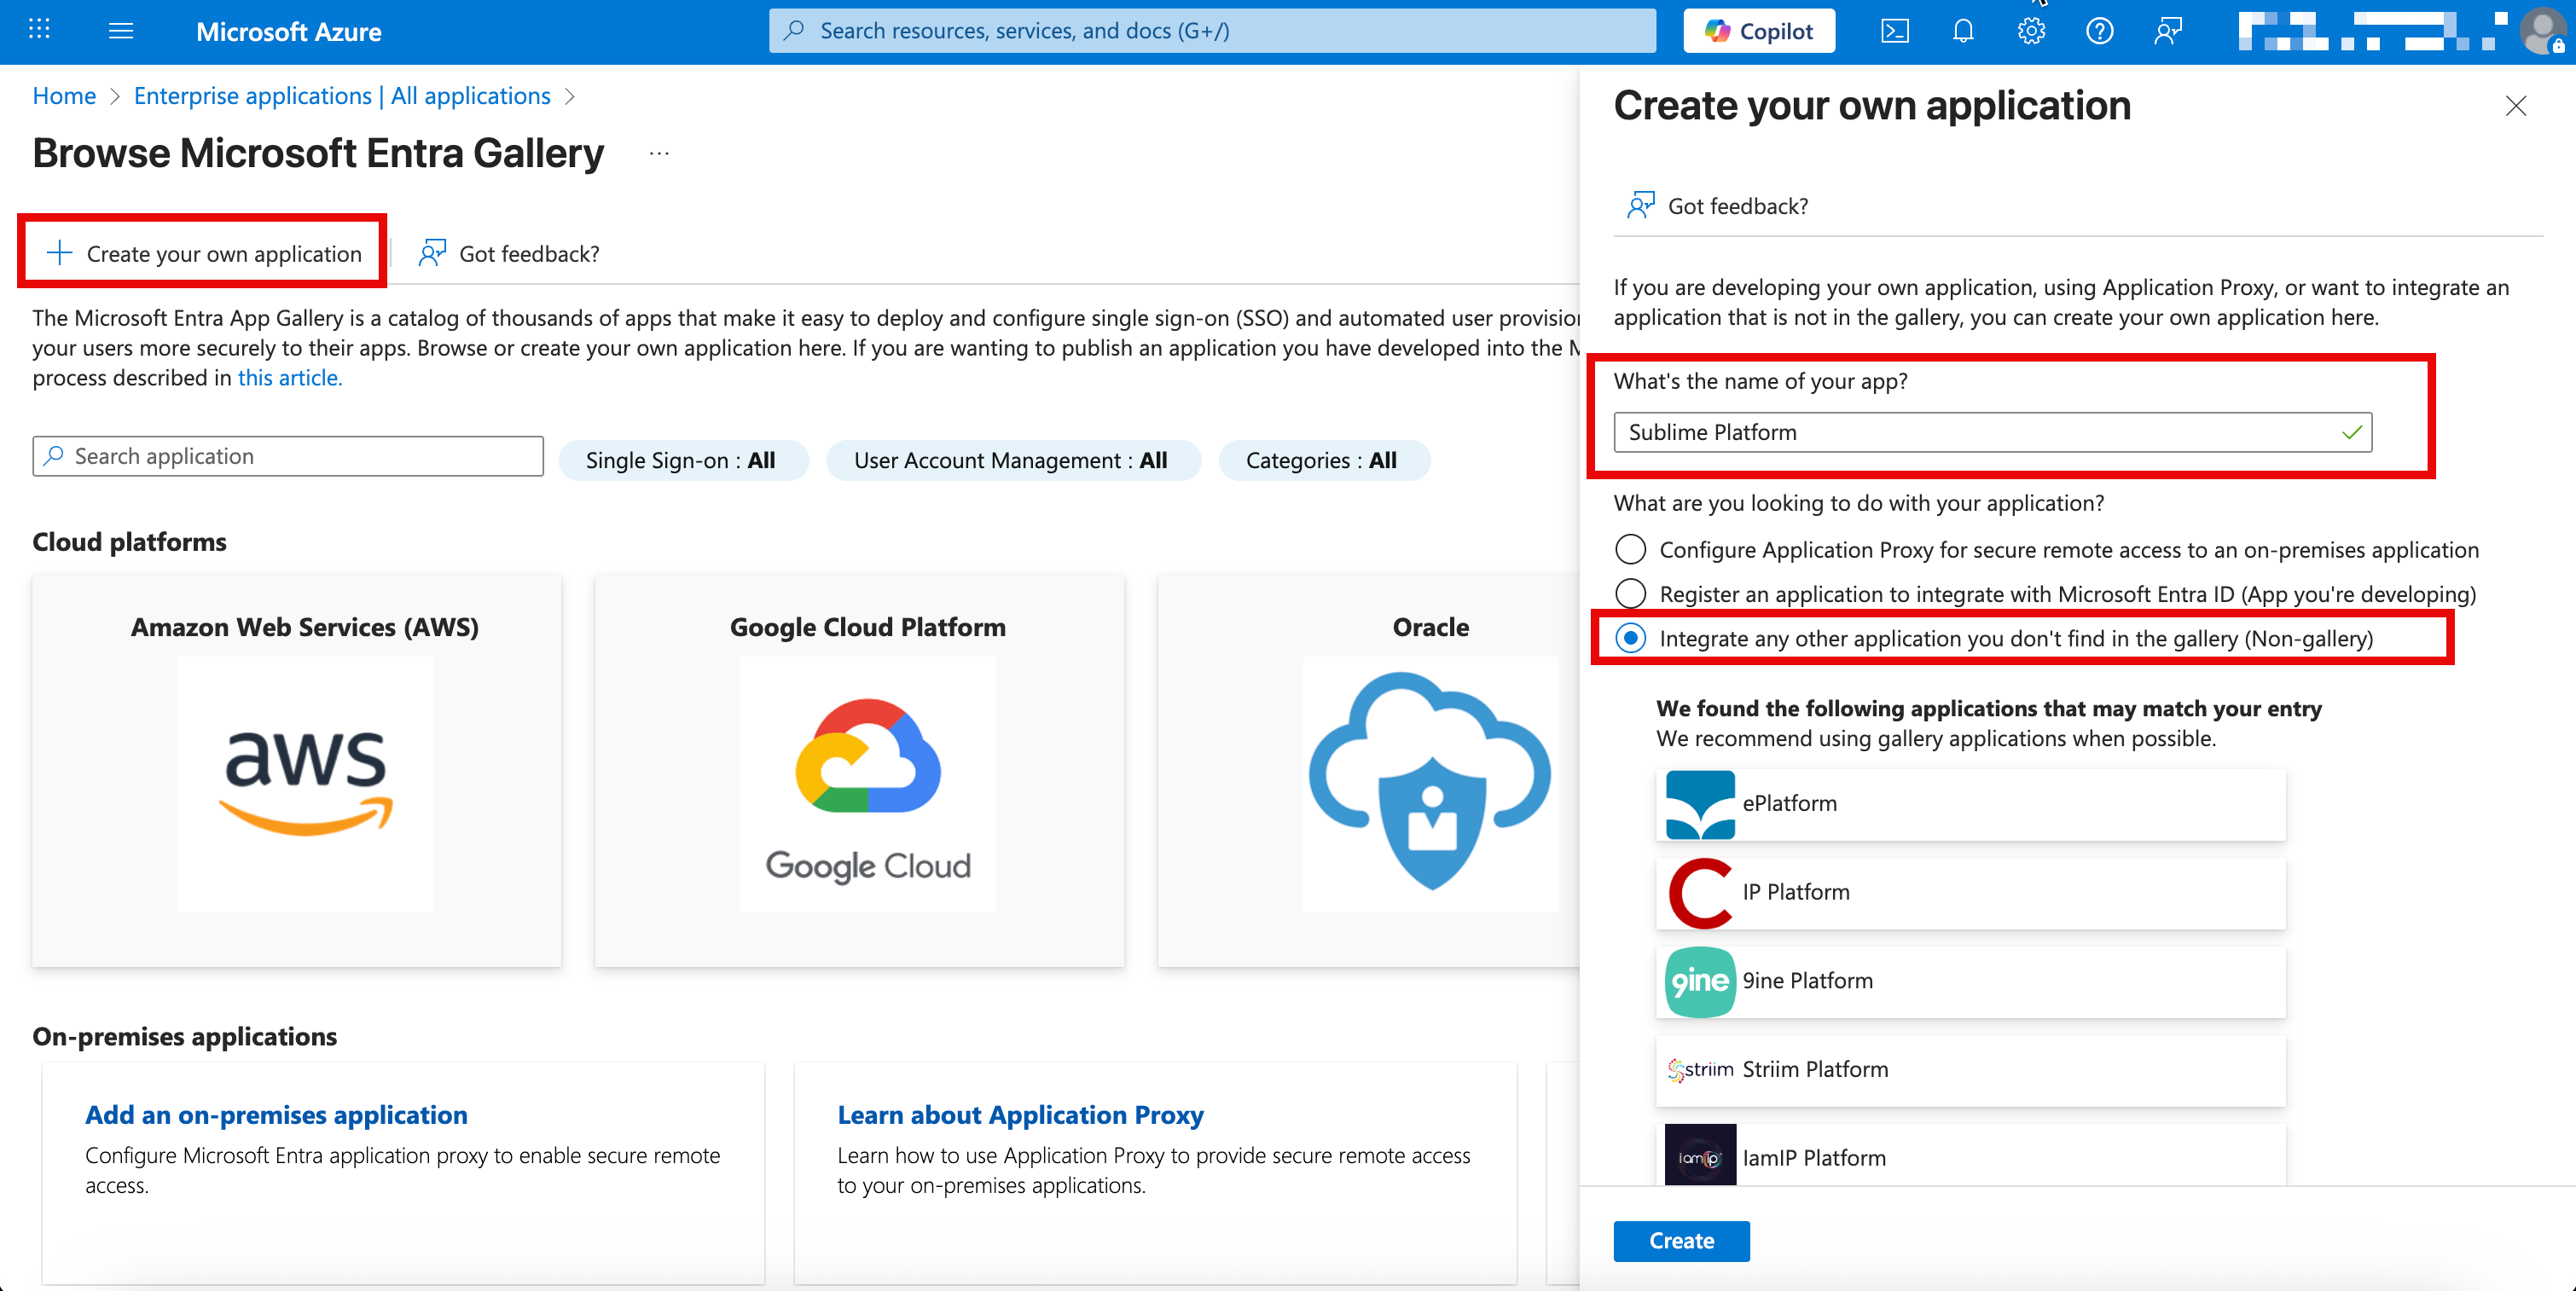Screen dimensions: 2576x1291
Task: Open the notifications bell
Action: click(1962, 31)
